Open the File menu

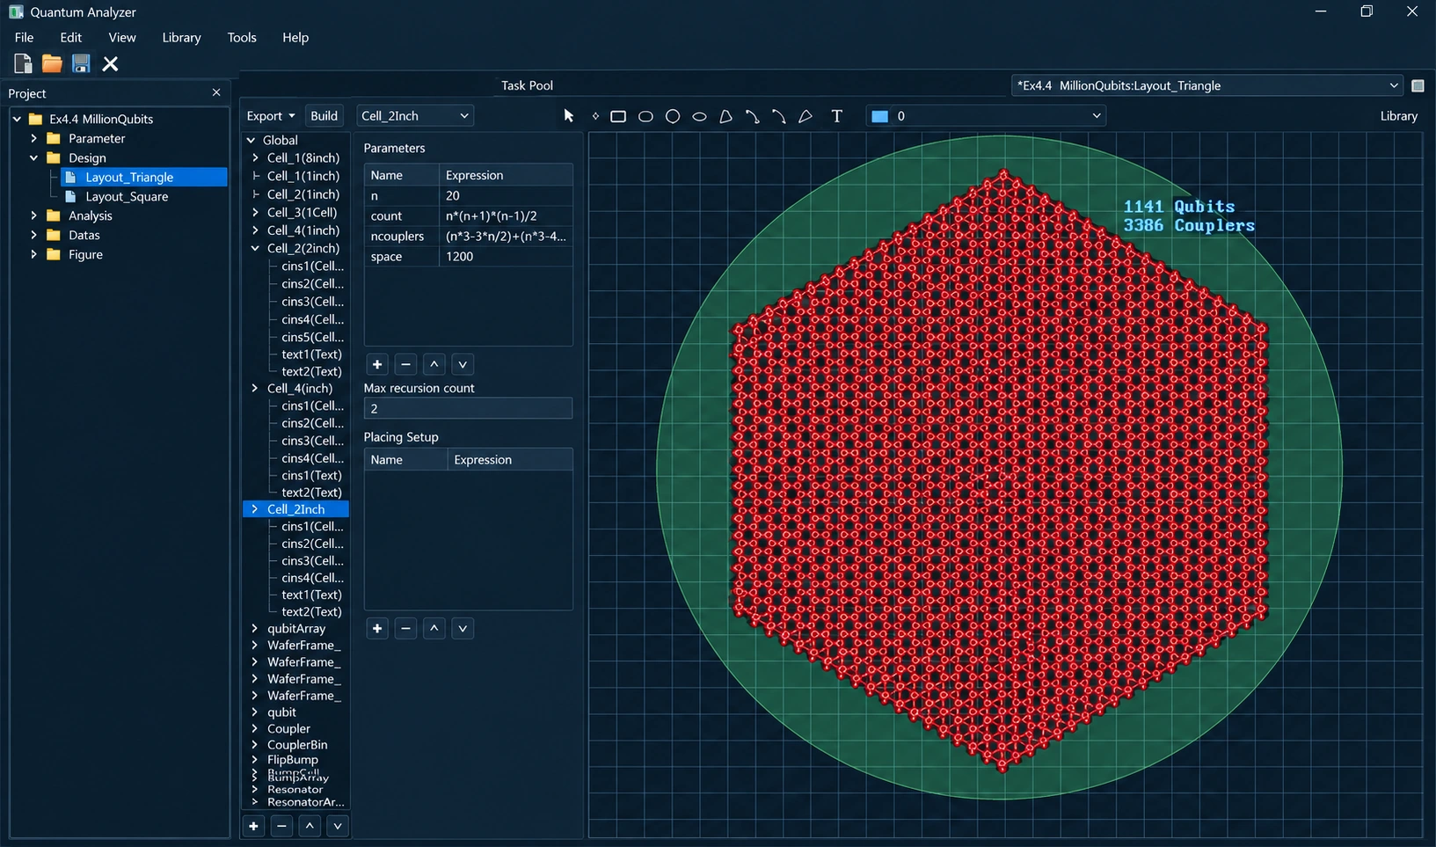coord(25,37)
